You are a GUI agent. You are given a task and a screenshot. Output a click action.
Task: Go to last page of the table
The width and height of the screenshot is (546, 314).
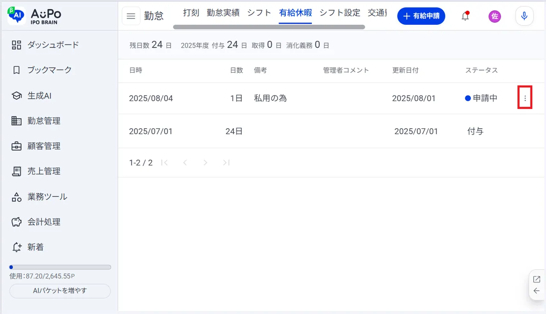[x=226, y=162]
